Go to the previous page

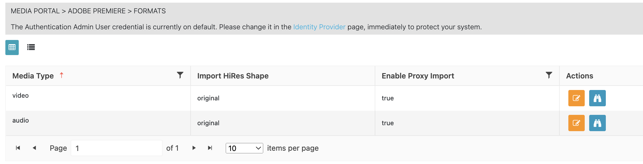click(34, 148)
